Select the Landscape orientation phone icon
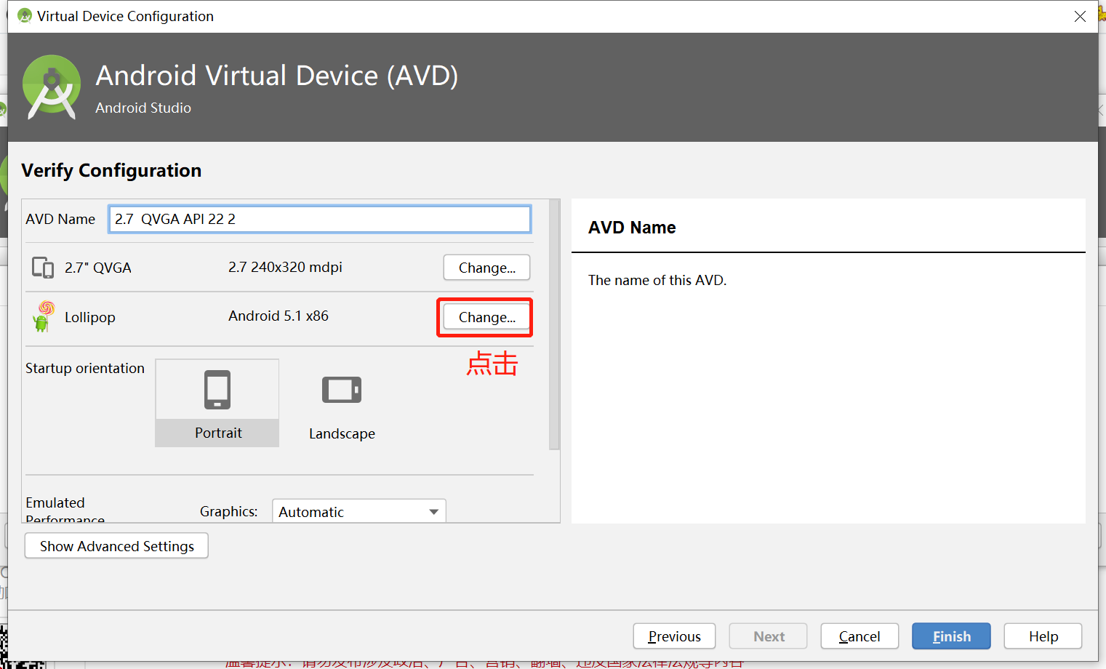Viewport: 1106px width, 669px height. click(342, 389)
